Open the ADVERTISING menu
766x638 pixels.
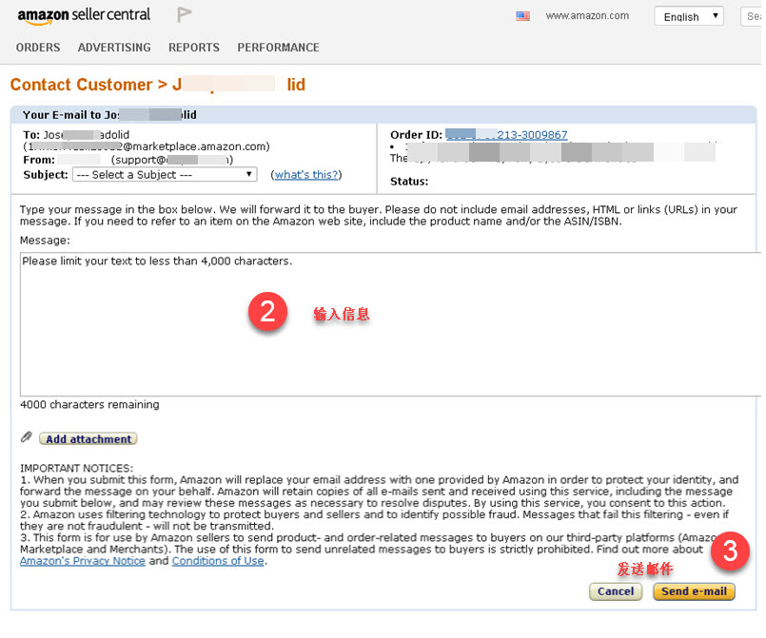114,48
